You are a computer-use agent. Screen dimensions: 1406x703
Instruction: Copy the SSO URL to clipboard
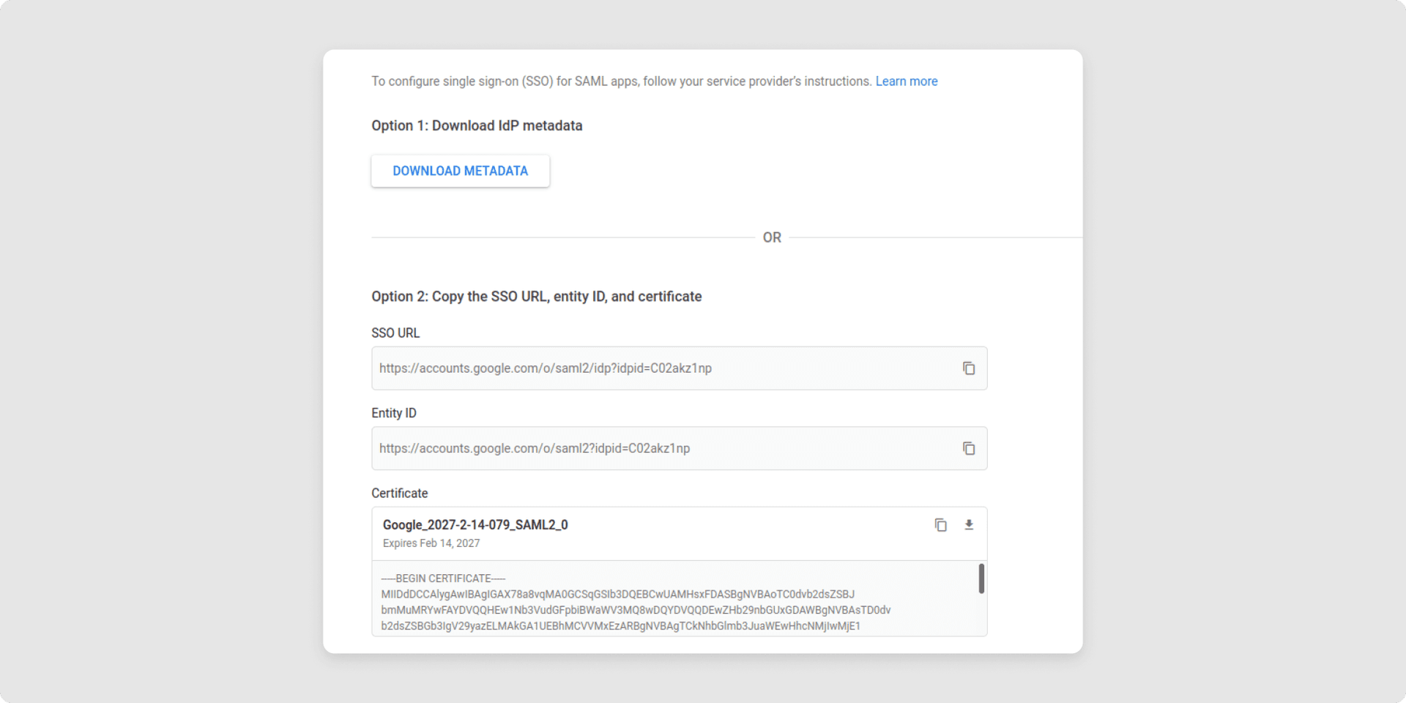tap(968, 368)
